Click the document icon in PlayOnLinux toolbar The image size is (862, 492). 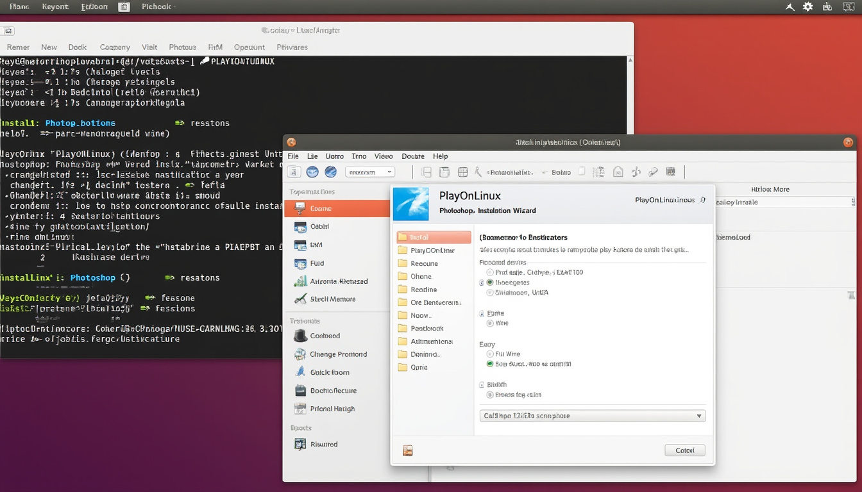294,172
